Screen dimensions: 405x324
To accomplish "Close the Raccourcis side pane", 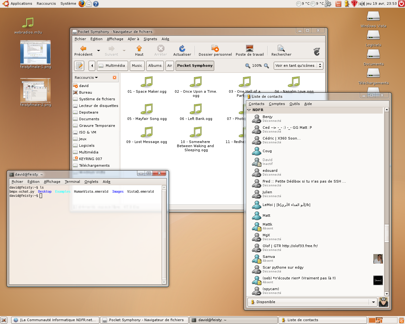I will 115,78.
